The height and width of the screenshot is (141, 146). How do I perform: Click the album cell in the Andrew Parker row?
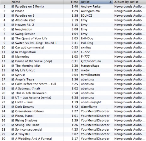coord(129,7)
